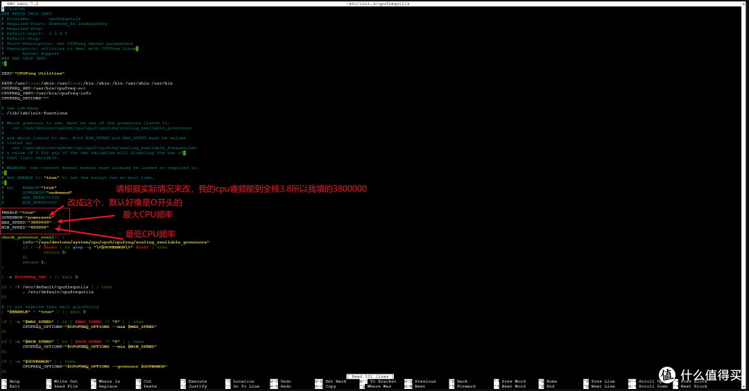Click the DESC="CPUFreq Utilities" line
The width and height of the screenshot is (749, 391).
[x=33, y=73]
